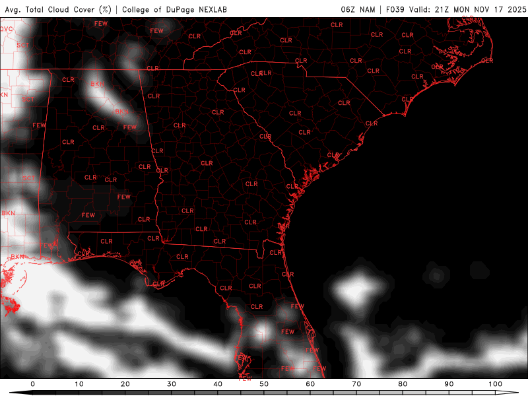Viewport: 528px width, 396px height.
Task: Click the '06Z NAM' model run label
Action: point(358,9)
